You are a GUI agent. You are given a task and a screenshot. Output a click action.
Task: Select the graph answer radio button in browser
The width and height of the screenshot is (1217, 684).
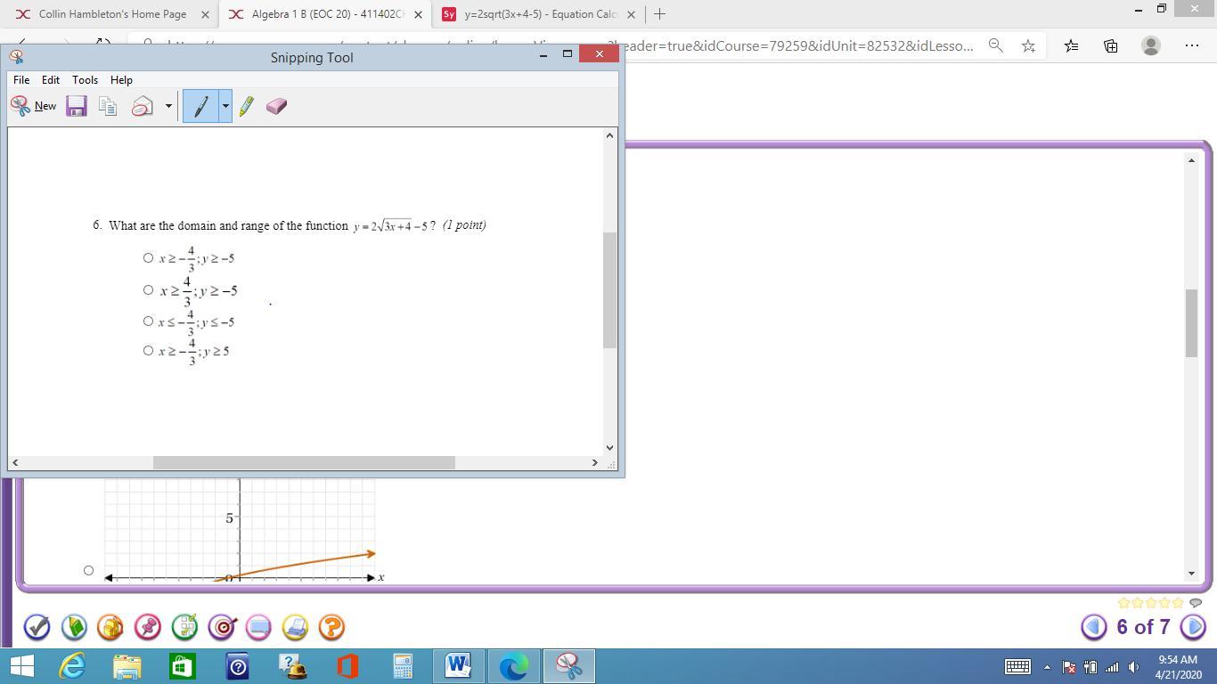[88, 570]
